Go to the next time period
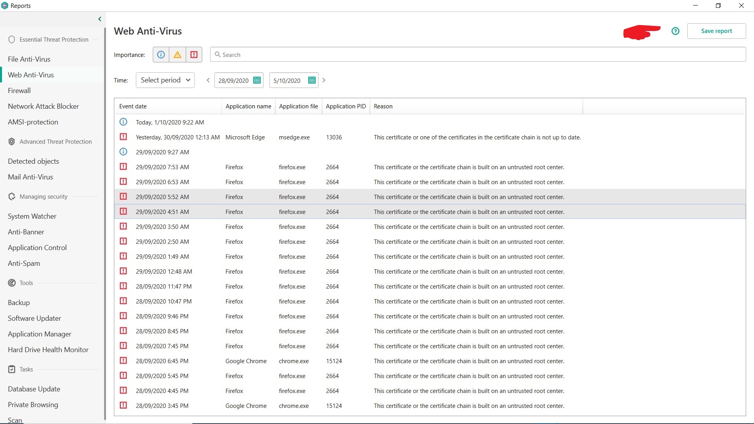 pyautogui.click(x=324, y=80)
